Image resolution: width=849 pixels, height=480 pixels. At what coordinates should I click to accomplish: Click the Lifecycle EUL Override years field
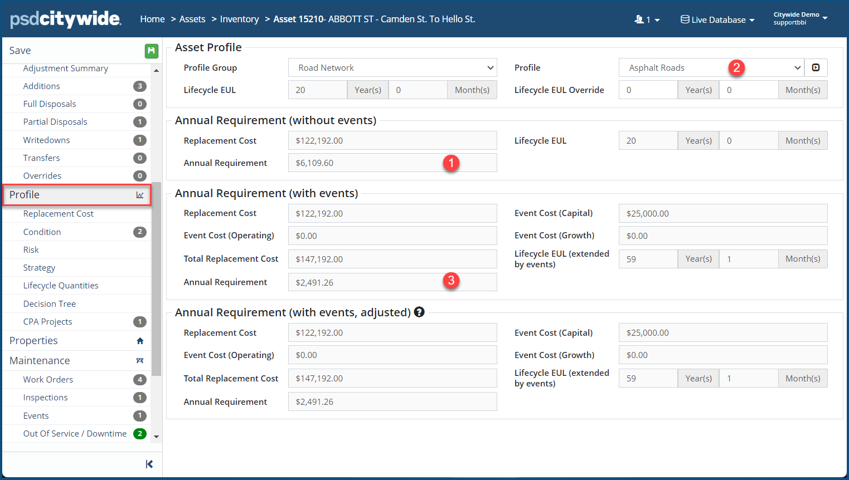(x=648, y=90)
